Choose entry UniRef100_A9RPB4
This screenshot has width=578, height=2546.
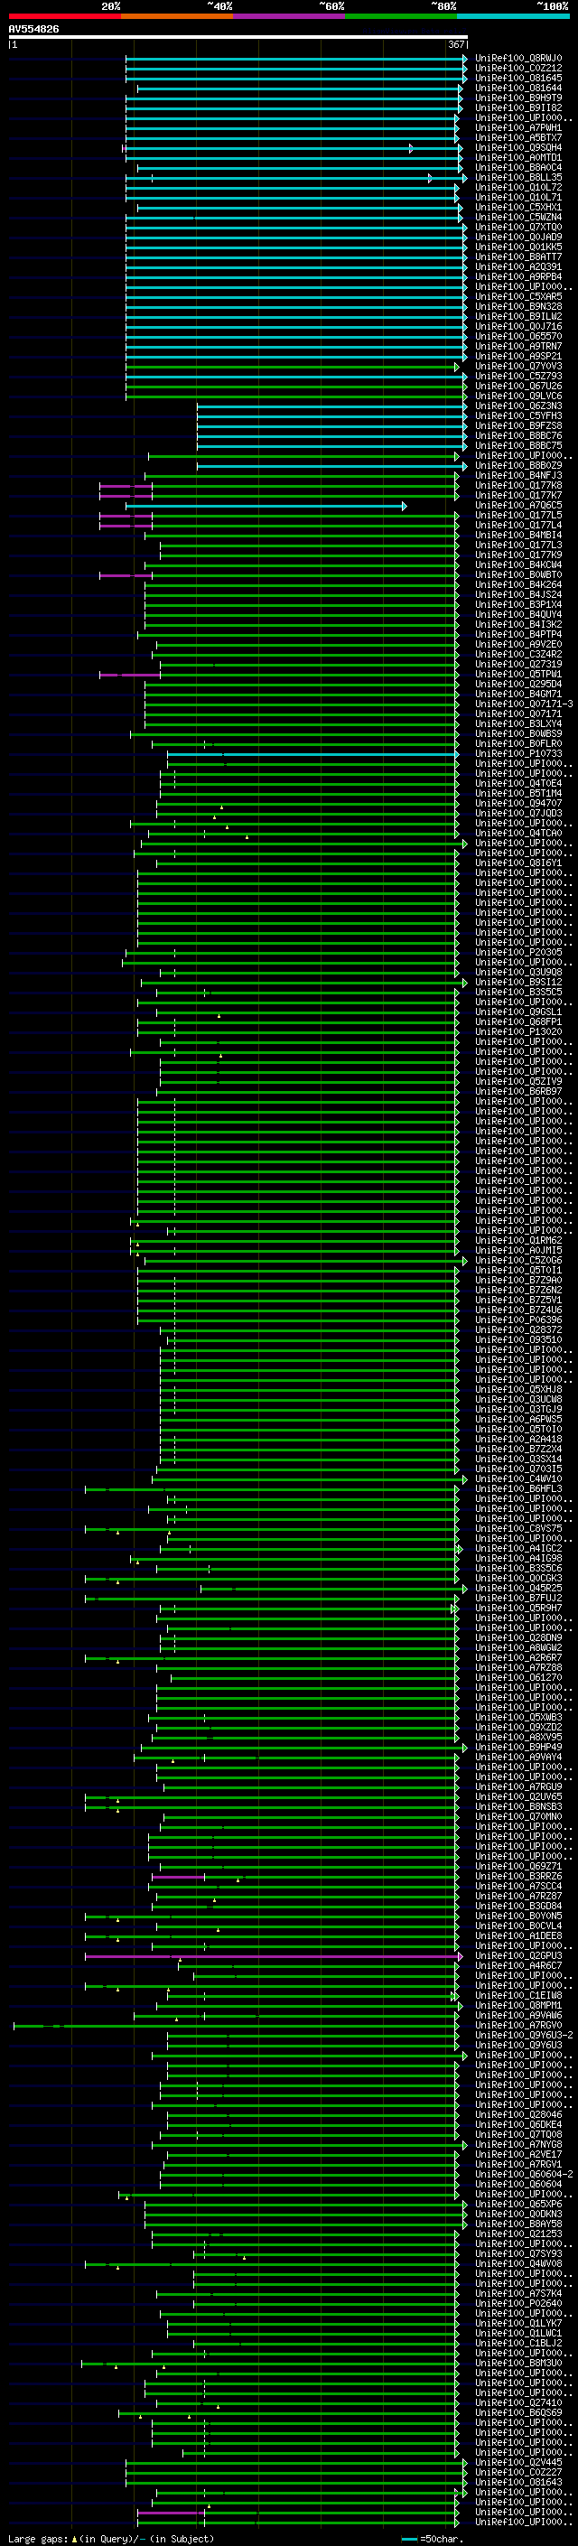pos(517,276)
